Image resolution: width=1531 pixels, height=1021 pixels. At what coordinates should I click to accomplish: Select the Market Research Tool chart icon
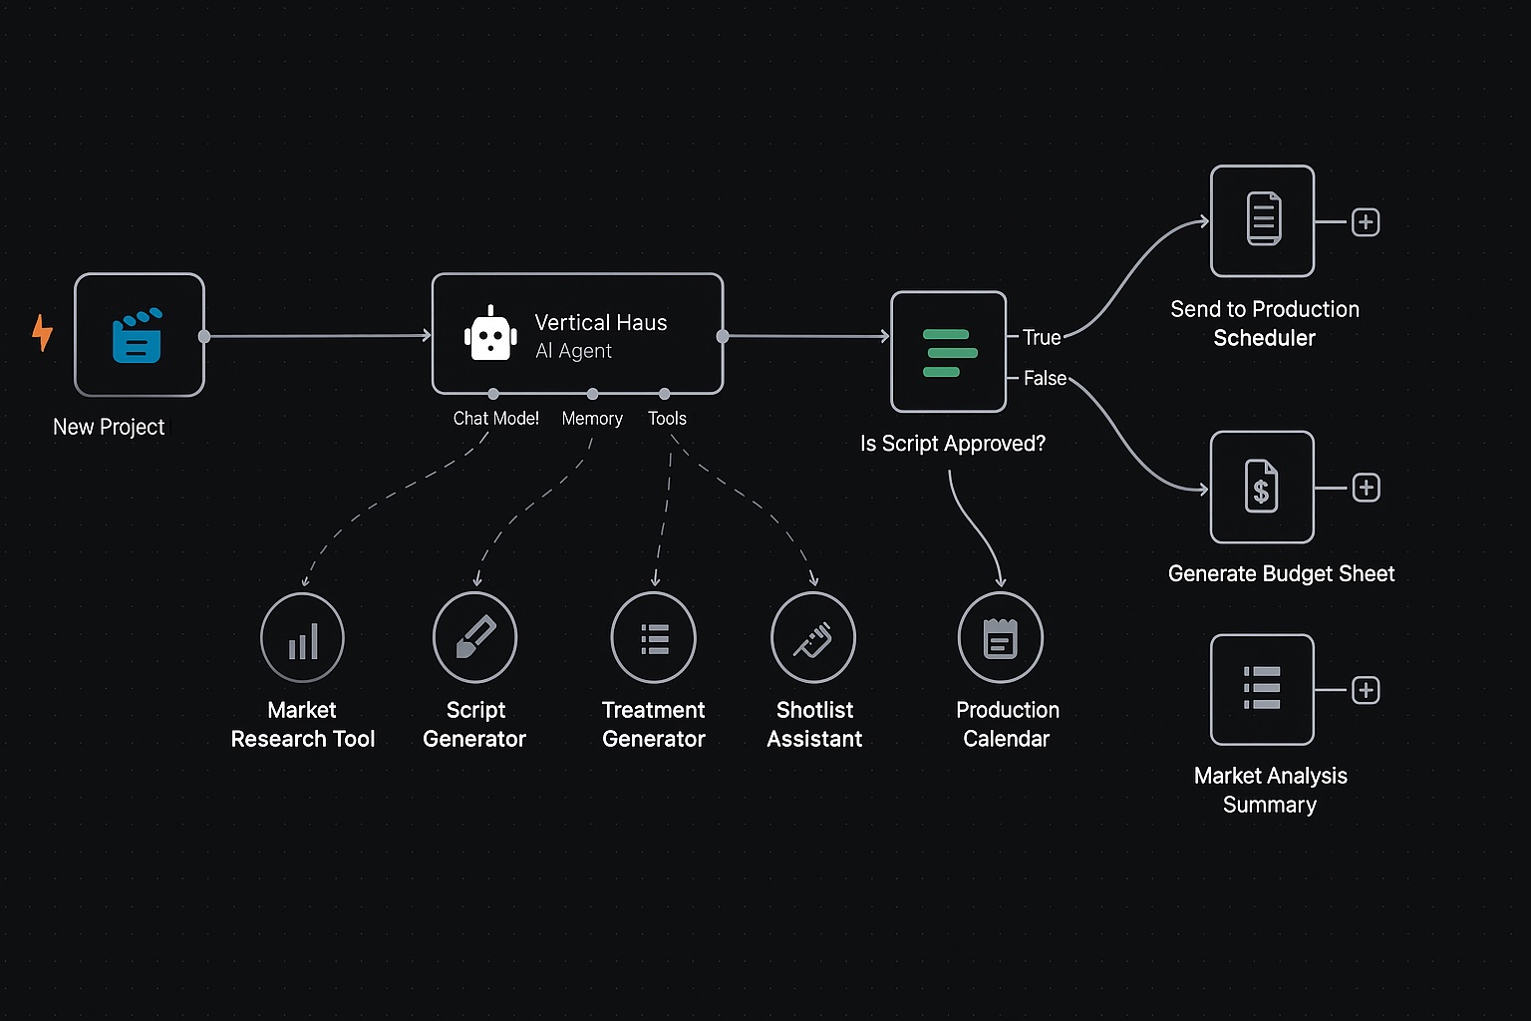(x=302, y=637)
